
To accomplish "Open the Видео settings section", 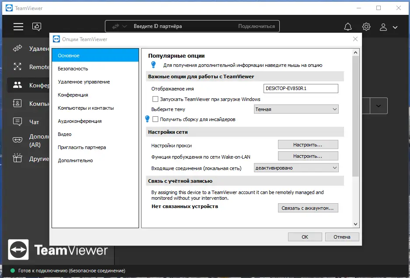I will click(65, 134).
